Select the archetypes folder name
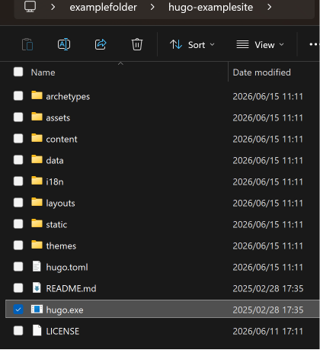The height and width of the screenshot is (350, 320). (x=68, y=97)
